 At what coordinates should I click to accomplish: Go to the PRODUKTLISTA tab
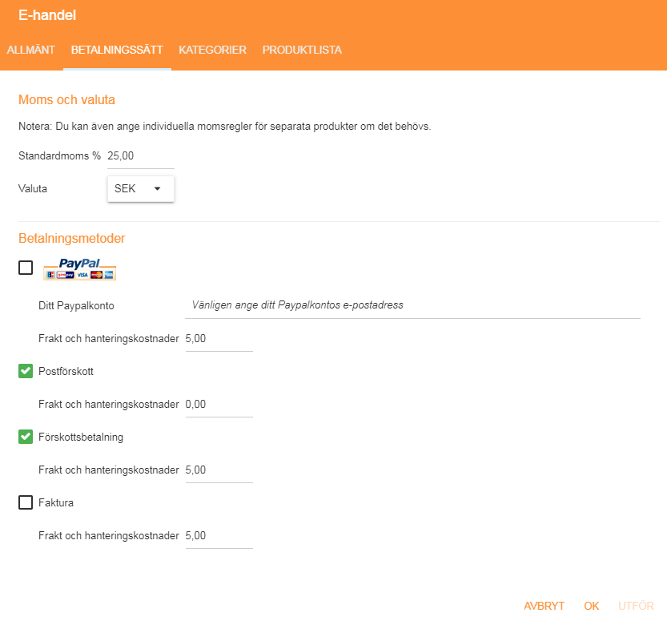302,50
